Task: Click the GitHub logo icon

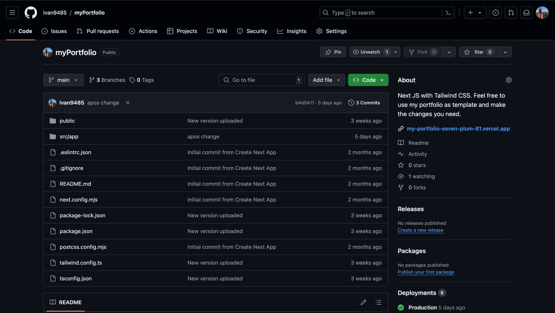Action: click(x=31, y=13)
